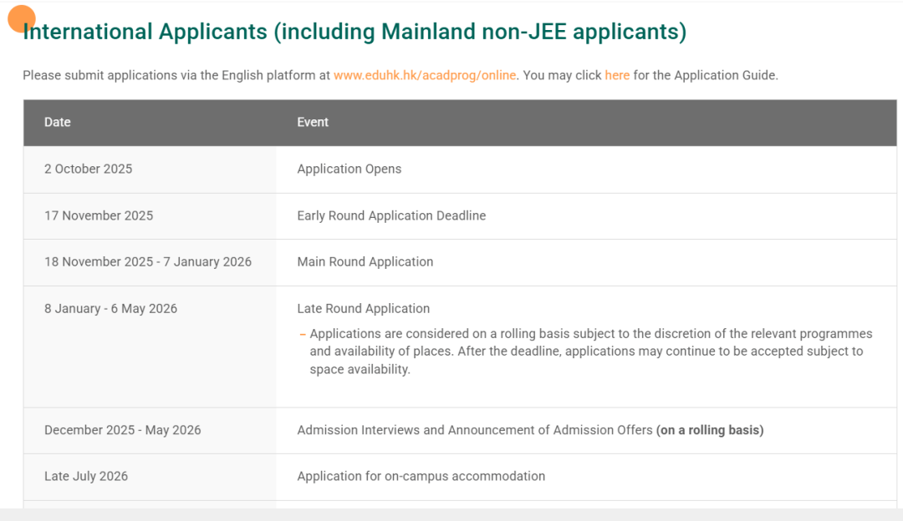Click the '2 October 2025' date cell
Screen dimensions: 903x521
(x=89, y=169)
